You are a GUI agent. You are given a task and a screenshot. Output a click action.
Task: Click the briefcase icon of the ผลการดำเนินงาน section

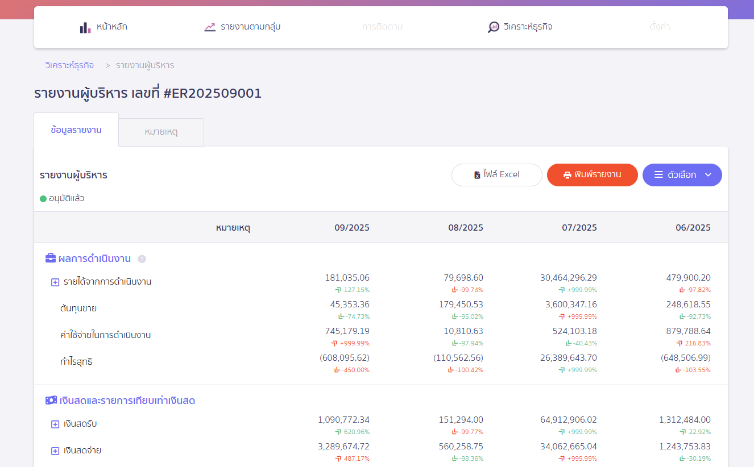[50, 257]
